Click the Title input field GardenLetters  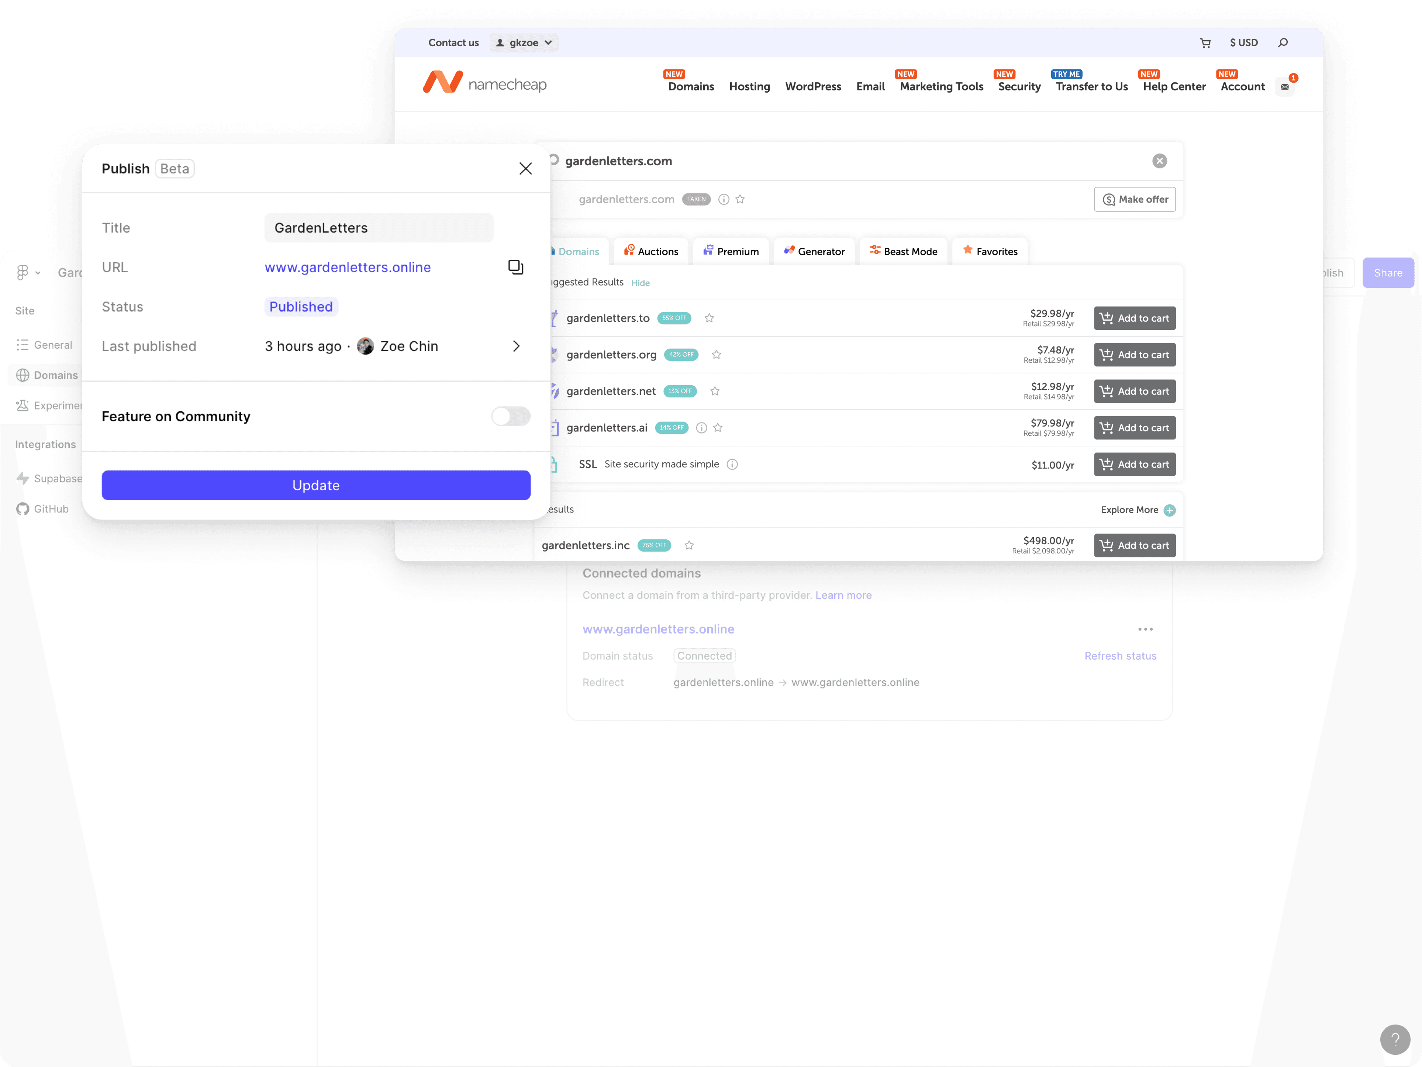[379, 228]
